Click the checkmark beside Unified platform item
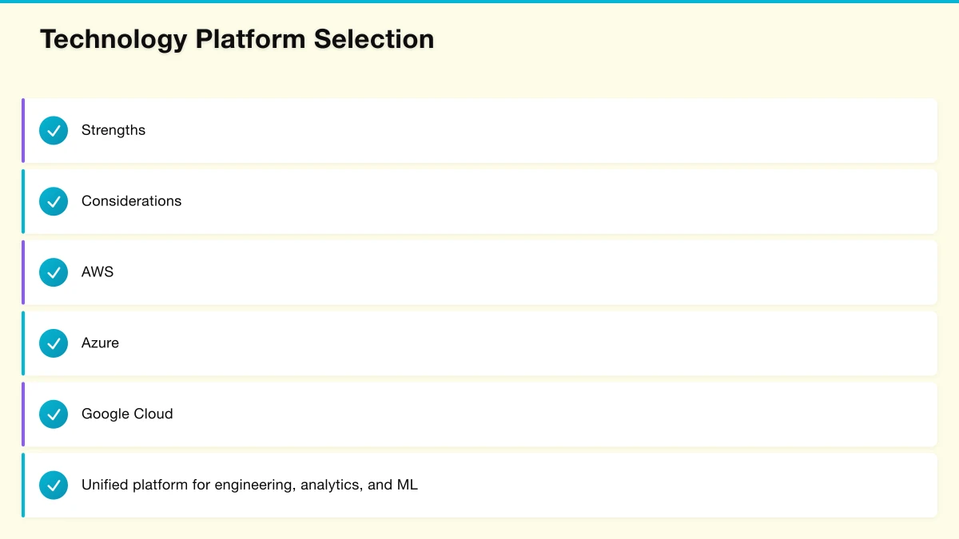959x539 pixels. point(54,485)
